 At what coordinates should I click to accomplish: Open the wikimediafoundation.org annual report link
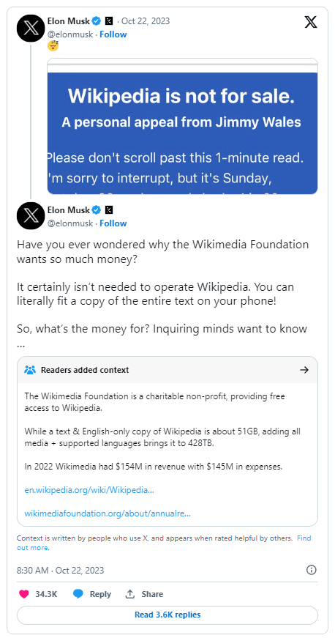108,513
